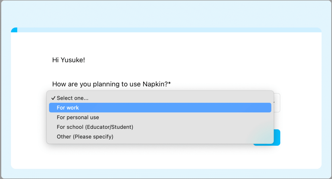Click the onboarding progress bar at top
The width and height of the screenshot is (332, 179).
pyautogui.click(x=166, y=30)
